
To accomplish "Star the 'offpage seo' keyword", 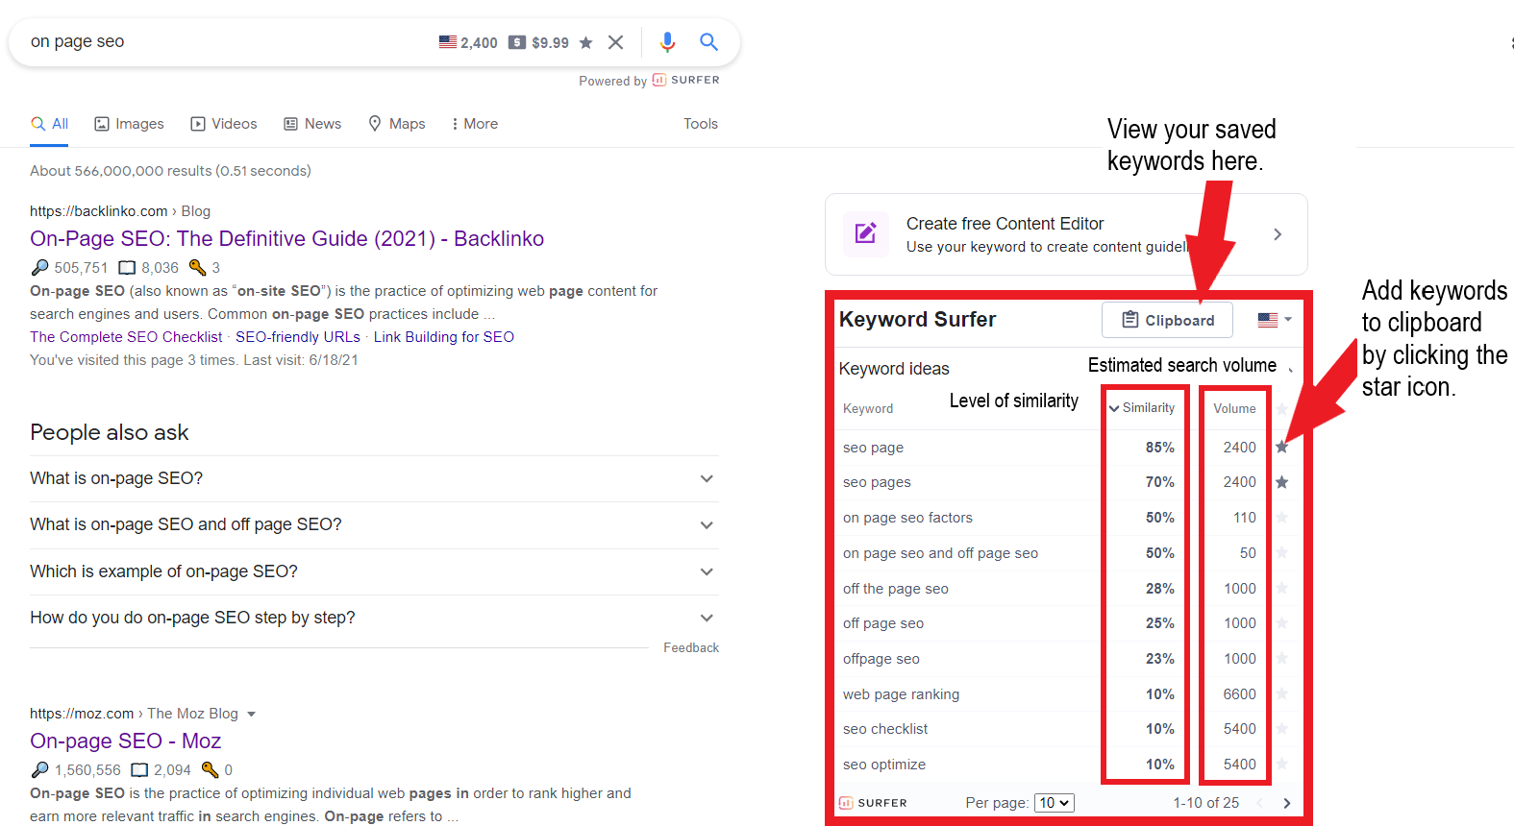I will point(1281,659).
